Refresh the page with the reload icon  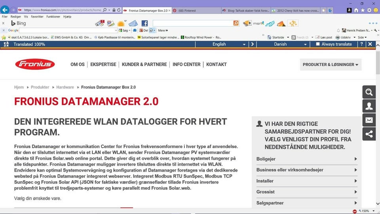(x=119, y=10)
